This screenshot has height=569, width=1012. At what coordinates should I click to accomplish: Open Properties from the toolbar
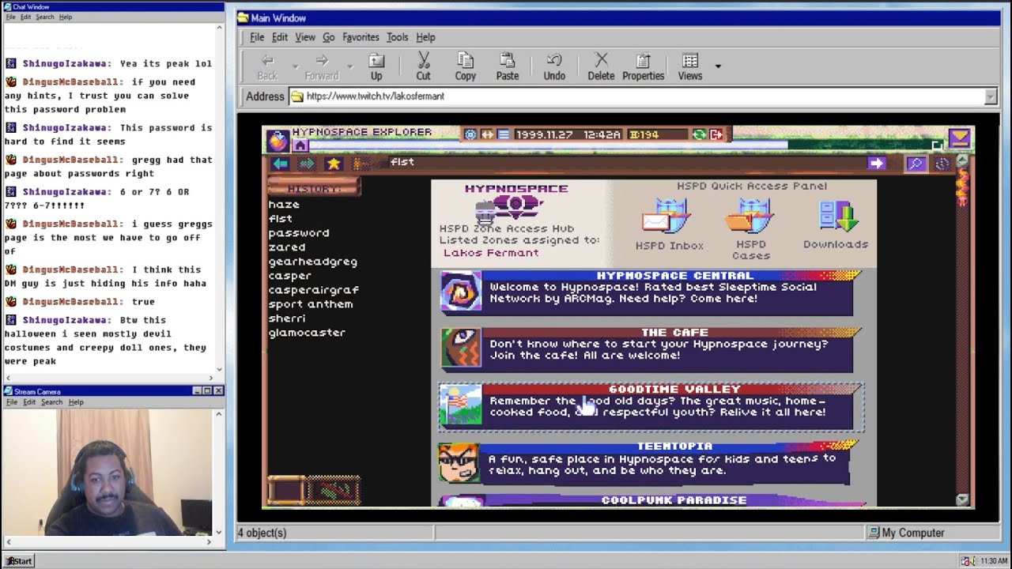(644, 66)
